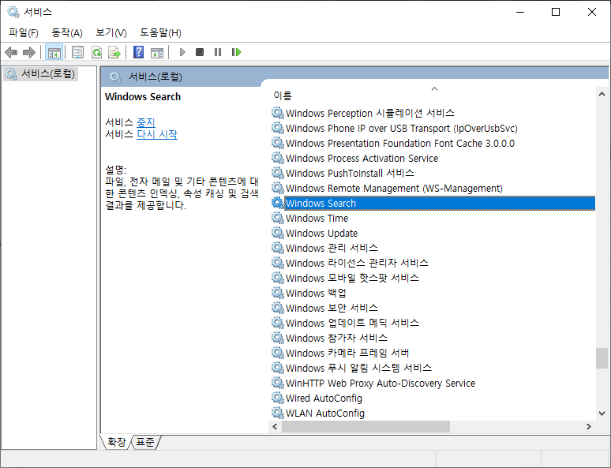Select Windows 모바일 핫스팟 서비스
The height and width of the screenshot is (468, 611).
(x=352, y=278)
